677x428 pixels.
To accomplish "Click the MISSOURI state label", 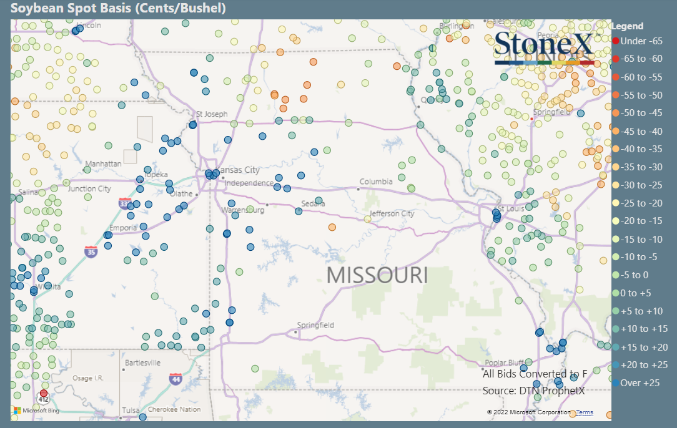I will pyautogui.click(x=377, y=275).
